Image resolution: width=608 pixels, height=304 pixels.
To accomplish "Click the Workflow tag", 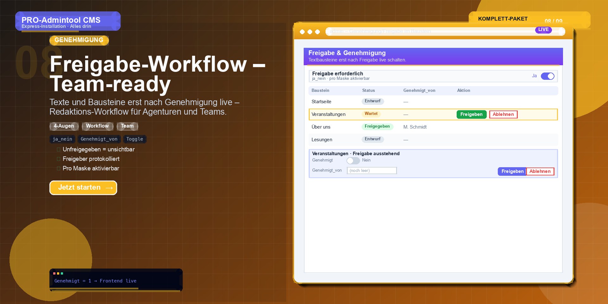I will tap(98, 126).
